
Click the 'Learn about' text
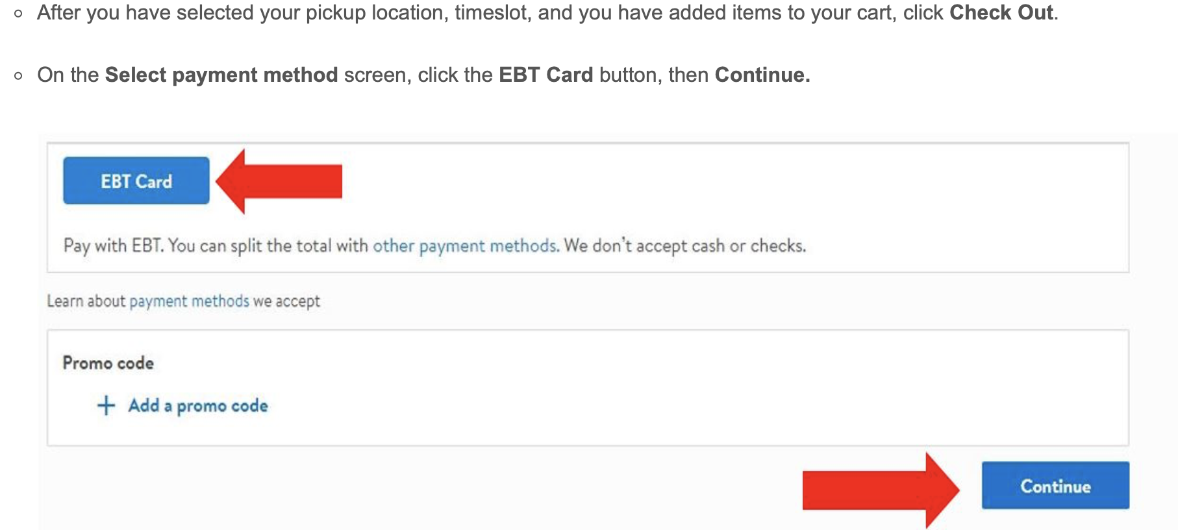(x=86, y=301)
